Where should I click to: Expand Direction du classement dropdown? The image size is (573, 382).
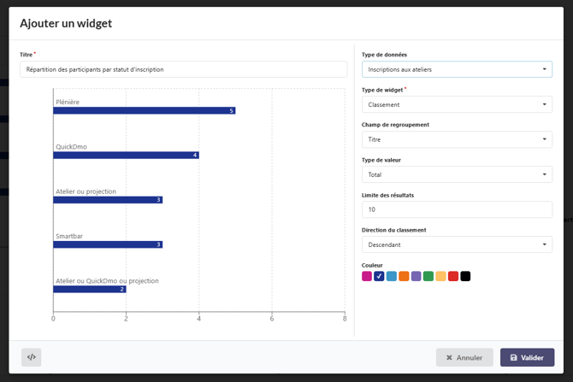click(x=457, y=244)
